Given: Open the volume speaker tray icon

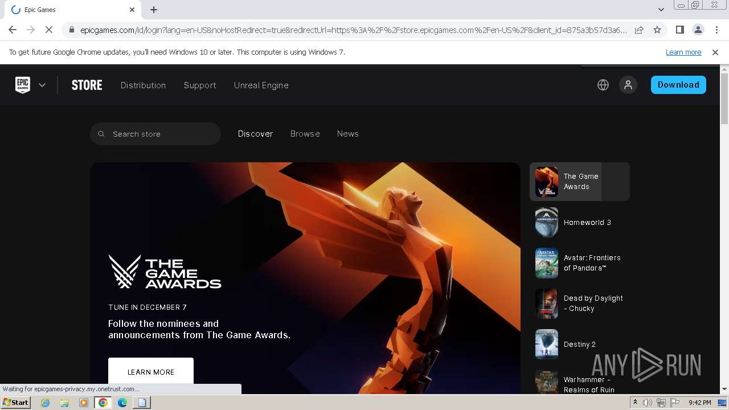Looking at the screenshot, I should pos(648,403).
